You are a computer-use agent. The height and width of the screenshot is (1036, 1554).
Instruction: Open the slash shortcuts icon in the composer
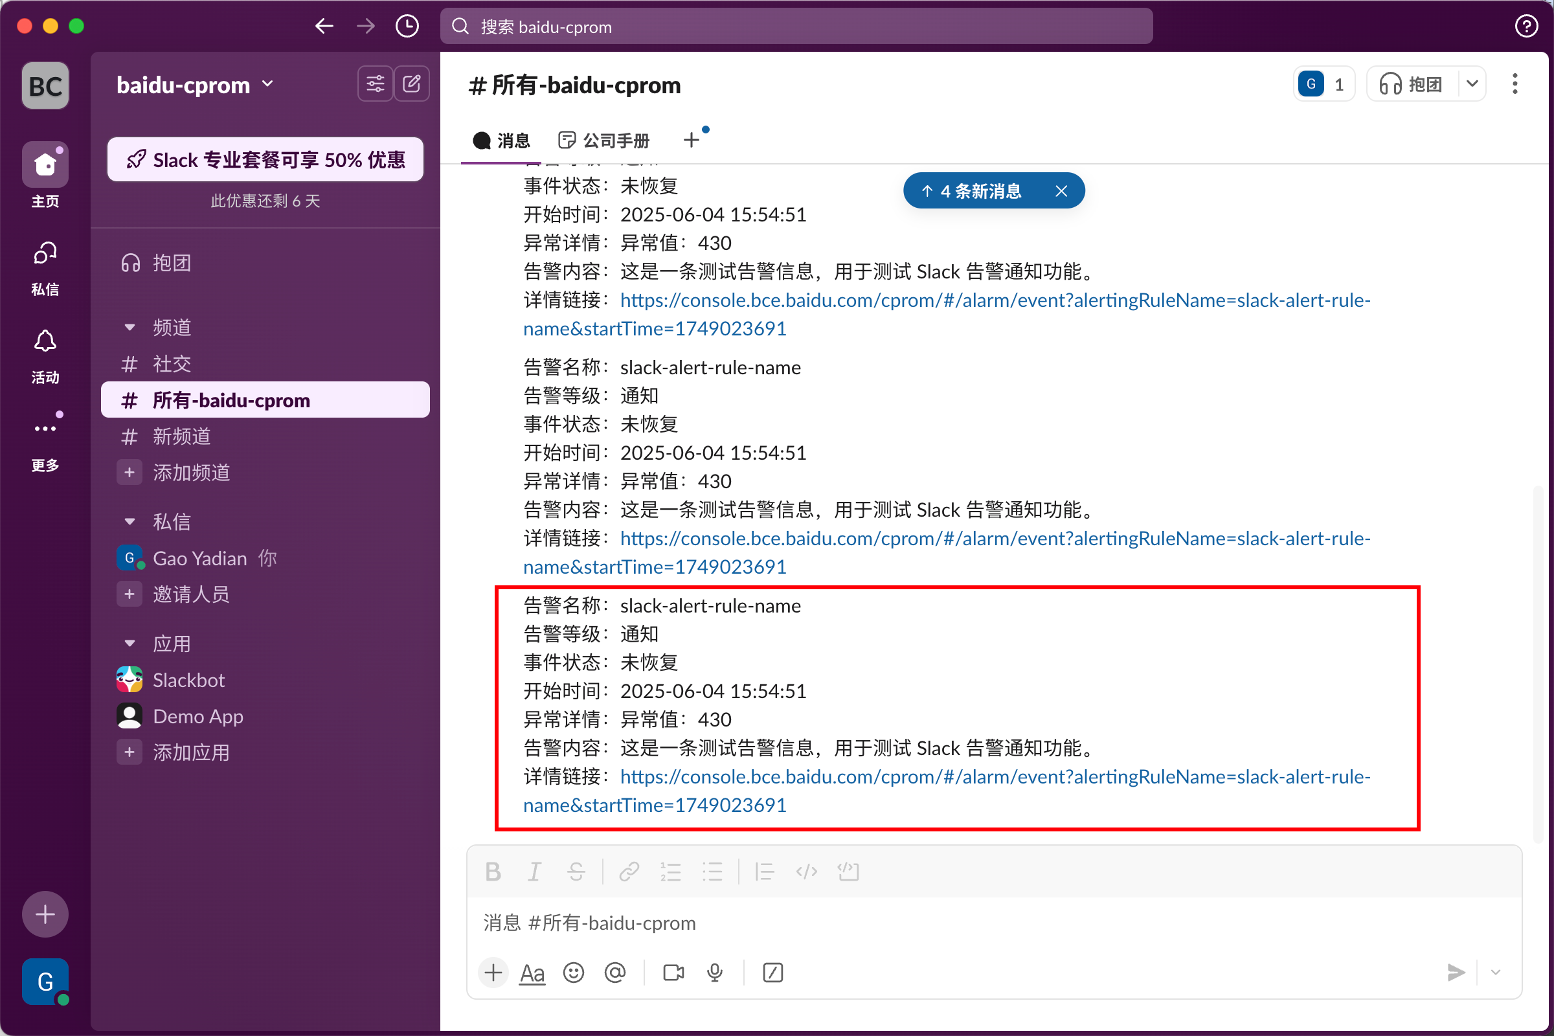tap(773, 973)
